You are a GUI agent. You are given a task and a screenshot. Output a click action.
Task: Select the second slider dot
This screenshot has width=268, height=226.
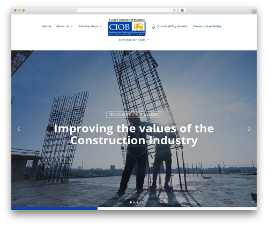(134, 202)
